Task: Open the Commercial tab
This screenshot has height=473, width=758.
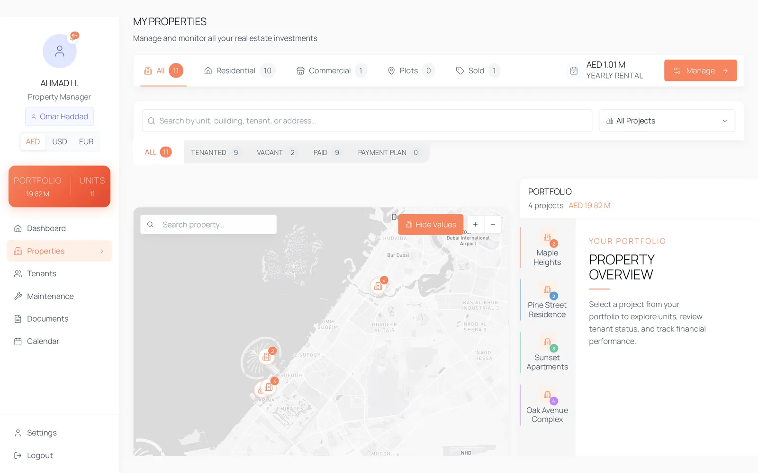Action: 332,70
